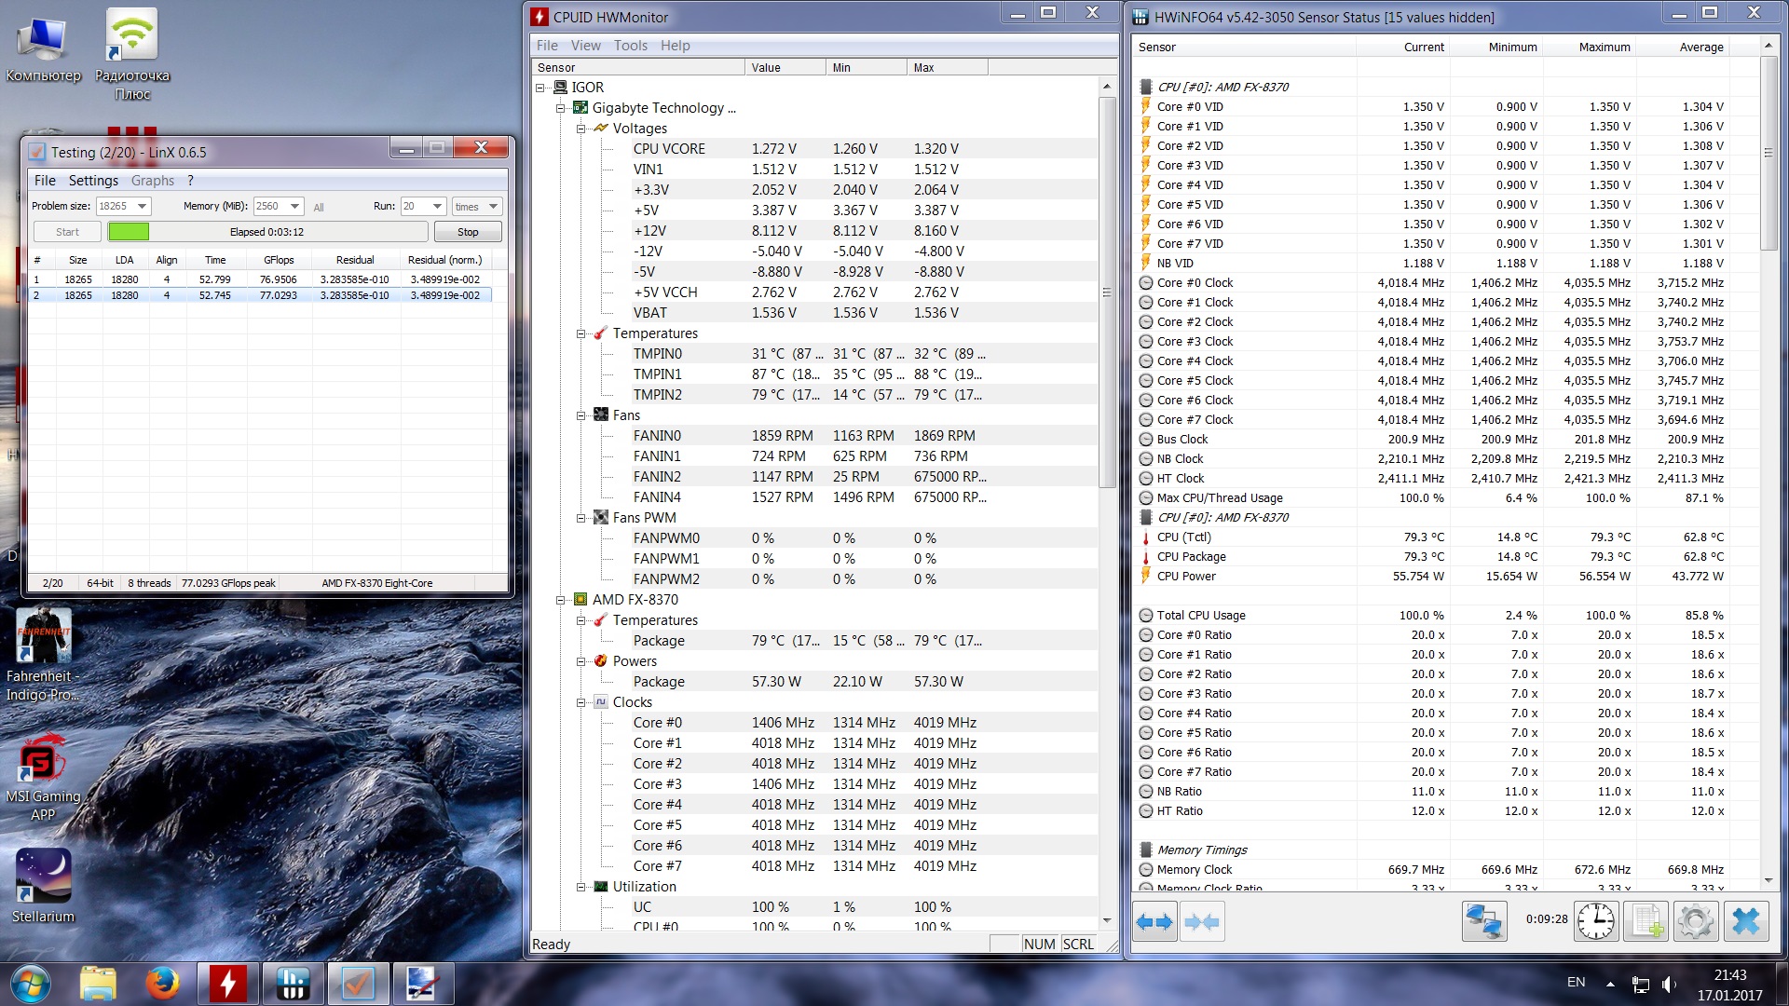Open LinX Settings menu
The image size is (1789, 1006).
(93, 181)
